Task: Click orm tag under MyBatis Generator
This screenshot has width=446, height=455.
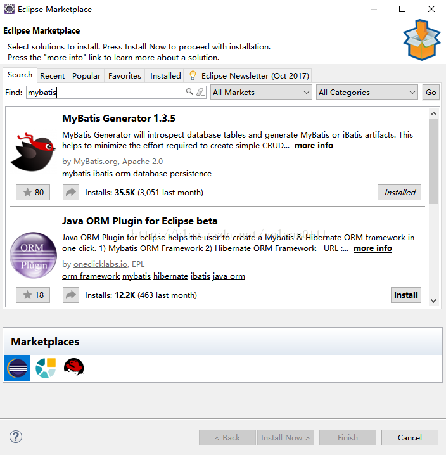Action: tap(123, 174)
